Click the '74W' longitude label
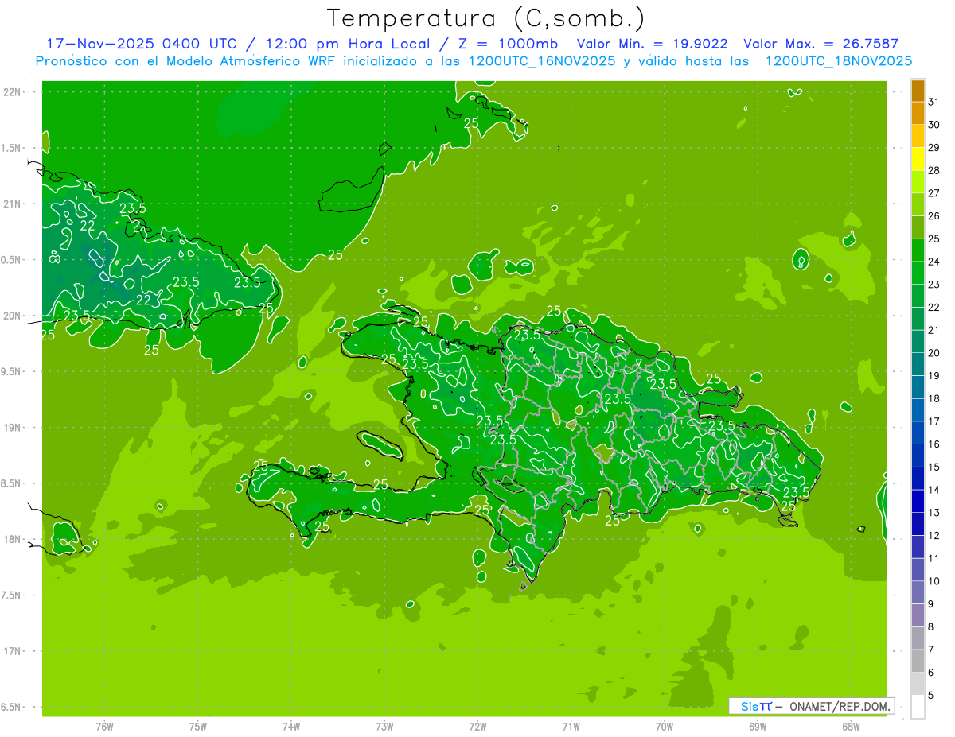This screenshot has width=955, height=737. tap(291, 726)
